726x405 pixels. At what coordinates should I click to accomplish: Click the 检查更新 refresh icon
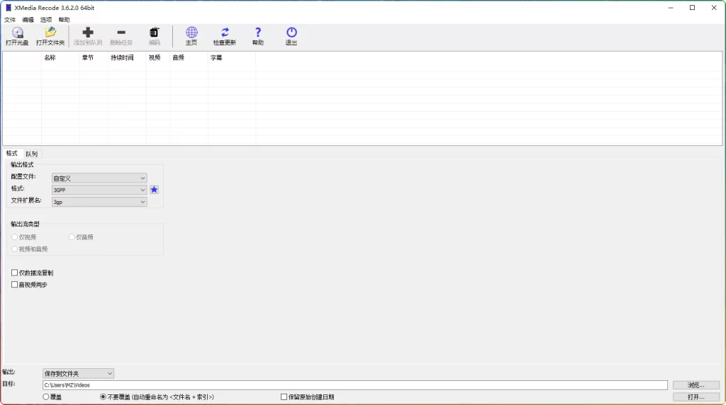[225, 33]
